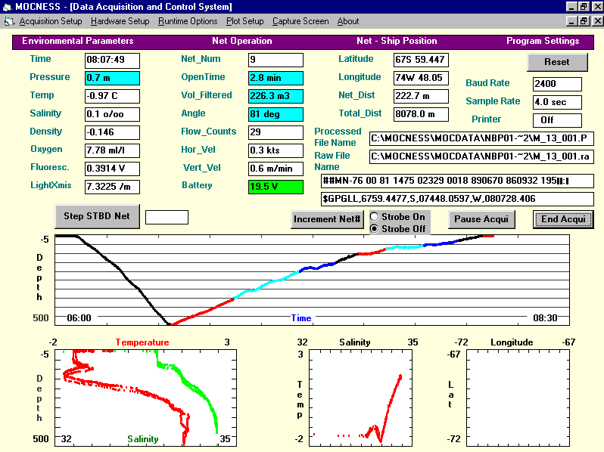Click the Salinity versus Temp plot
The height and width of the screenshot is (452, 604).
tap(360, 398)
